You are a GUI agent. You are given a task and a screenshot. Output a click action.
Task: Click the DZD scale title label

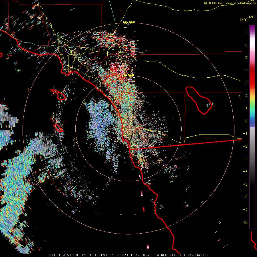[251, 17]
